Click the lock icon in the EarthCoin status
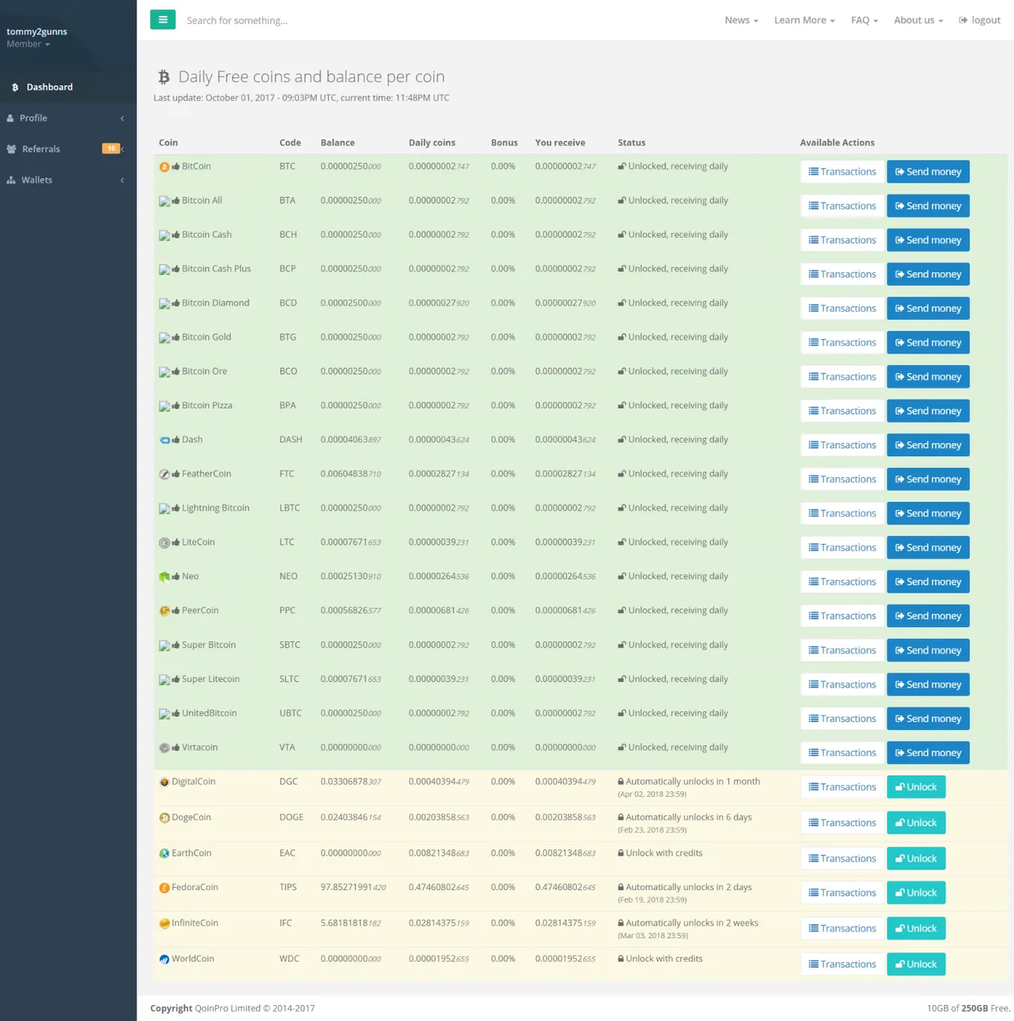This screenshot has height=1021, width=1014. (621, 853)
